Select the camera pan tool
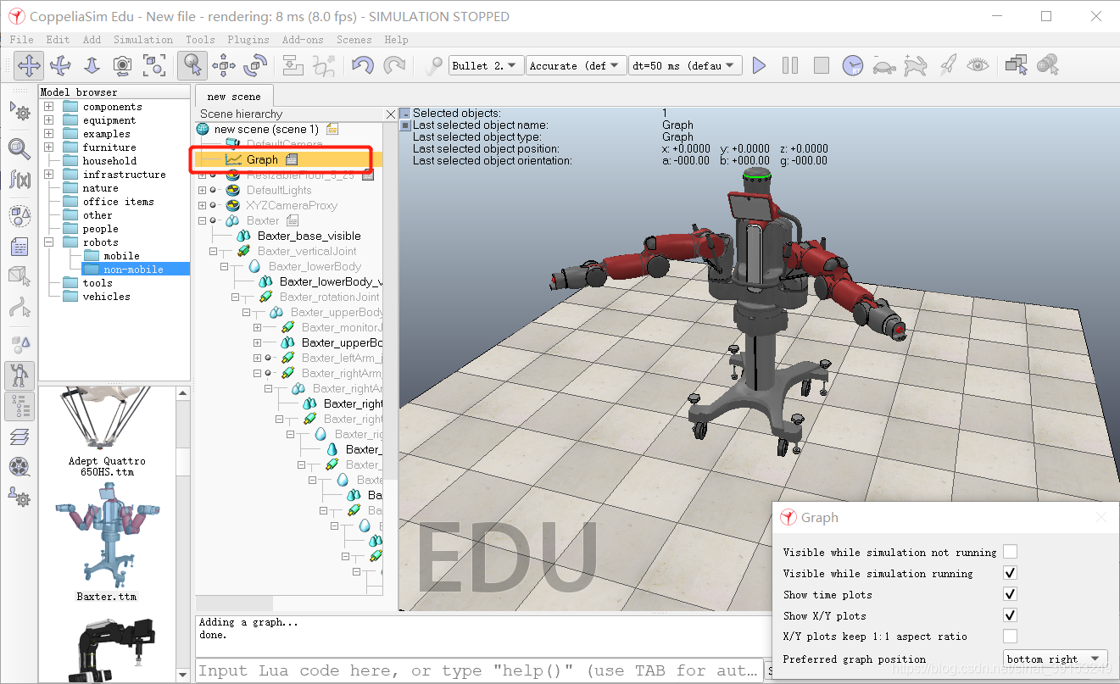Image resolution: width=1120 pixels, height=684 pixels. 29,65
